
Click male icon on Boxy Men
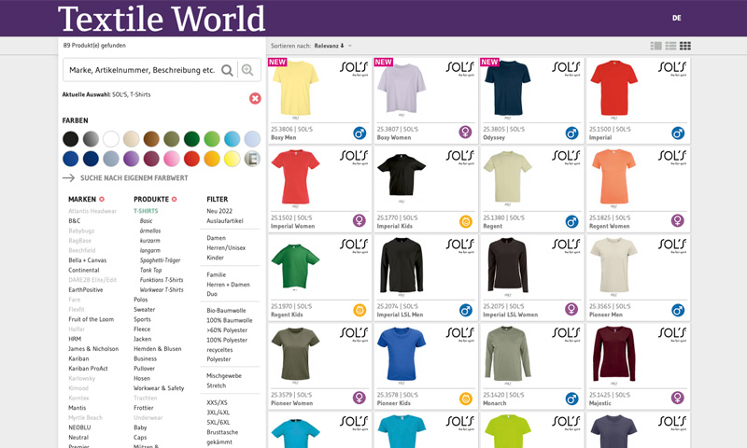(x=359, y=133)
